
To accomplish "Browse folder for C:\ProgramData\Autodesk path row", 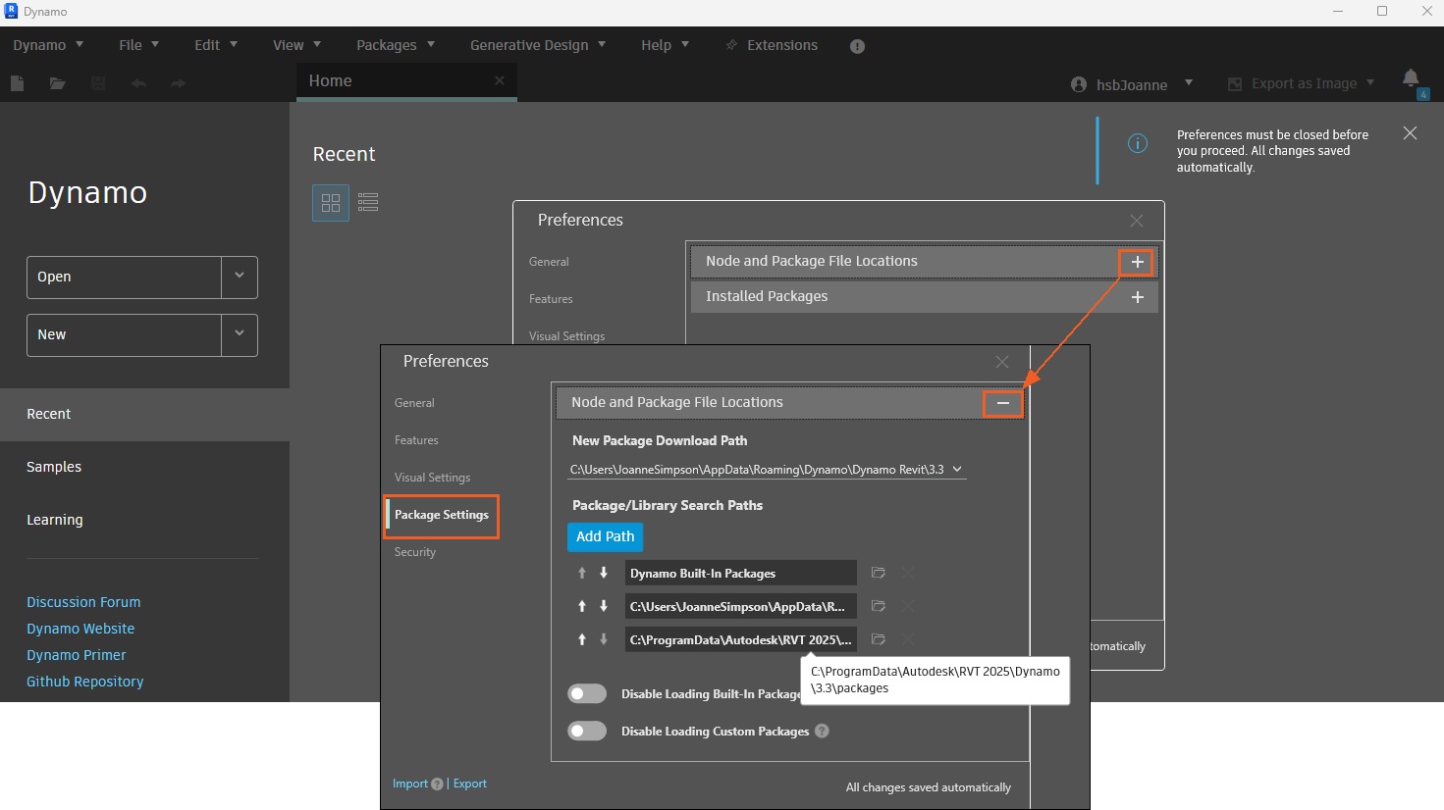I will [x=879, y=639].
